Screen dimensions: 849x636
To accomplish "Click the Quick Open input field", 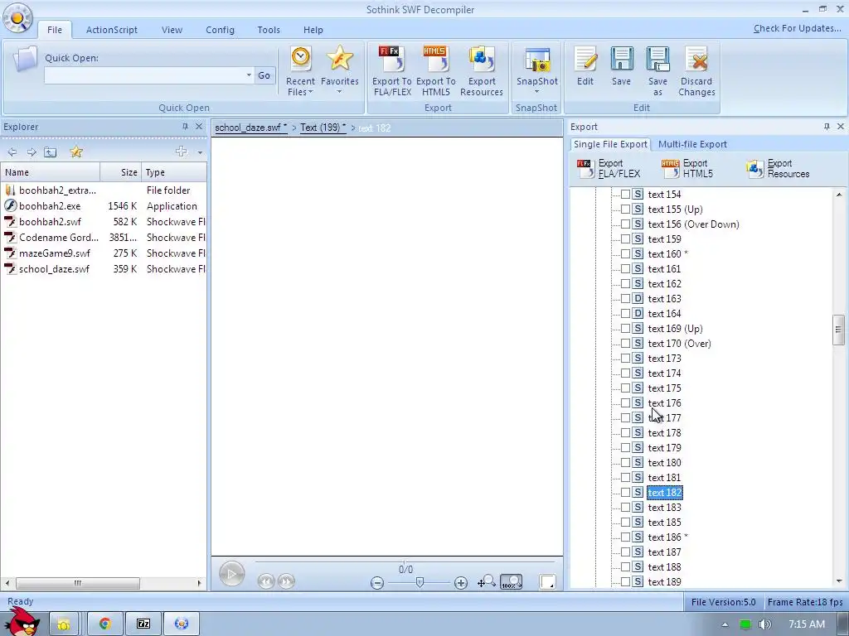I will (144, 75).
